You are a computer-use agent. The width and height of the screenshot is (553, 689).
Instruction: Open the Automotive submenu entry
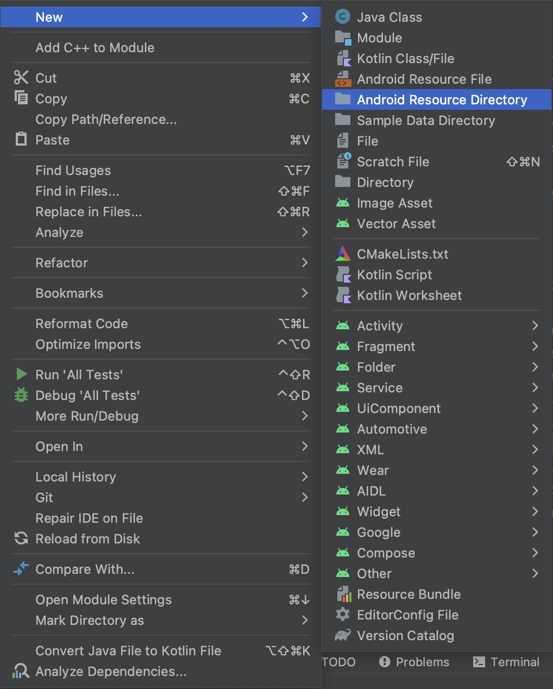point(437,429)
